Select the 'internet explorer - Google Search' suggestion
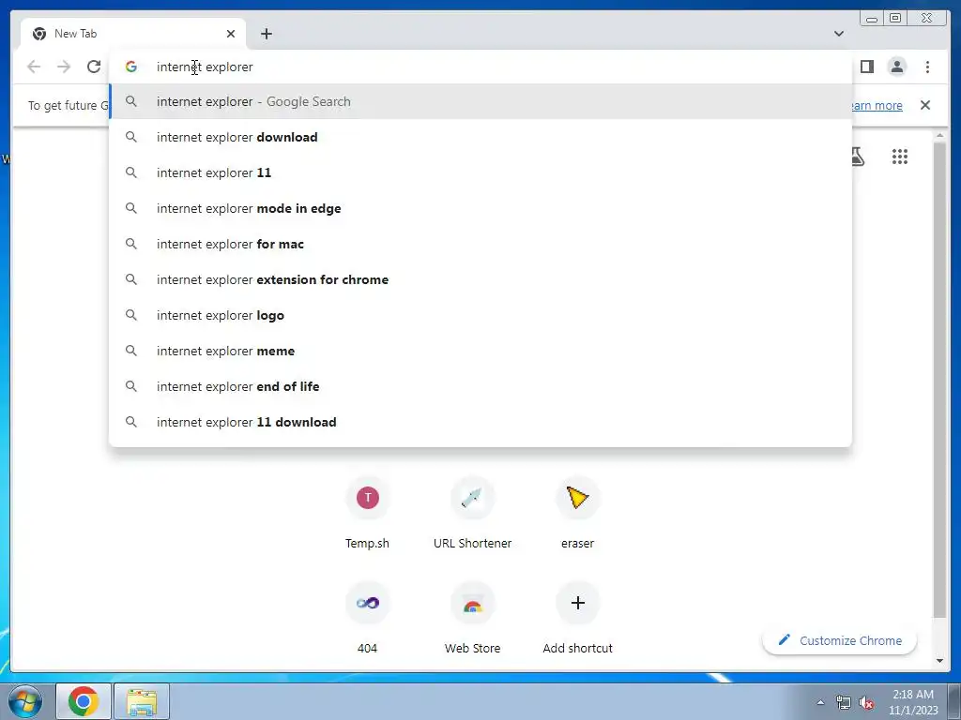961x720 pixels. pos(480,101)
